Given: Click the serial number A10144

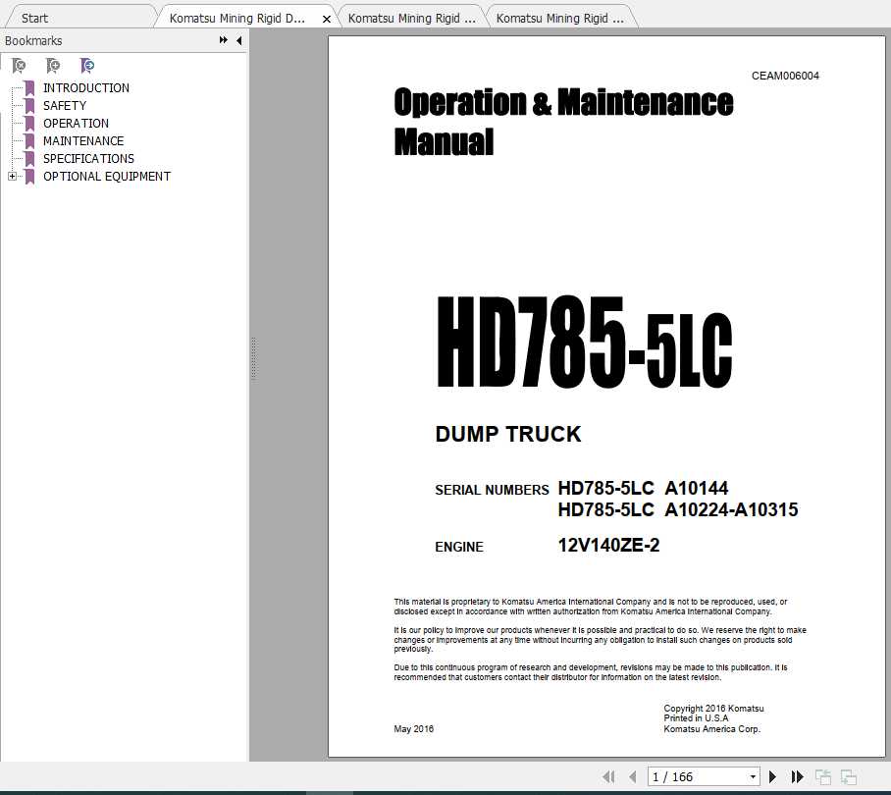Looking at the screenshot, I should pyautogui.click(x=696, y=488).
